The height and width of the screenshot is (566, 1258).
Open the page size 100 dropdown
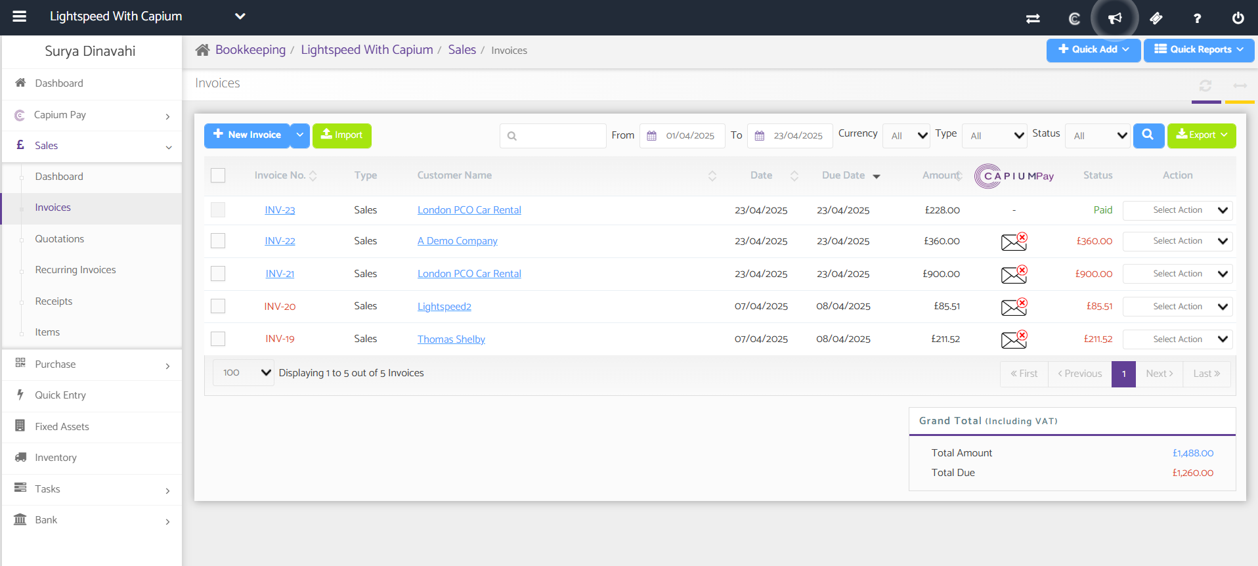coord(244,373)
